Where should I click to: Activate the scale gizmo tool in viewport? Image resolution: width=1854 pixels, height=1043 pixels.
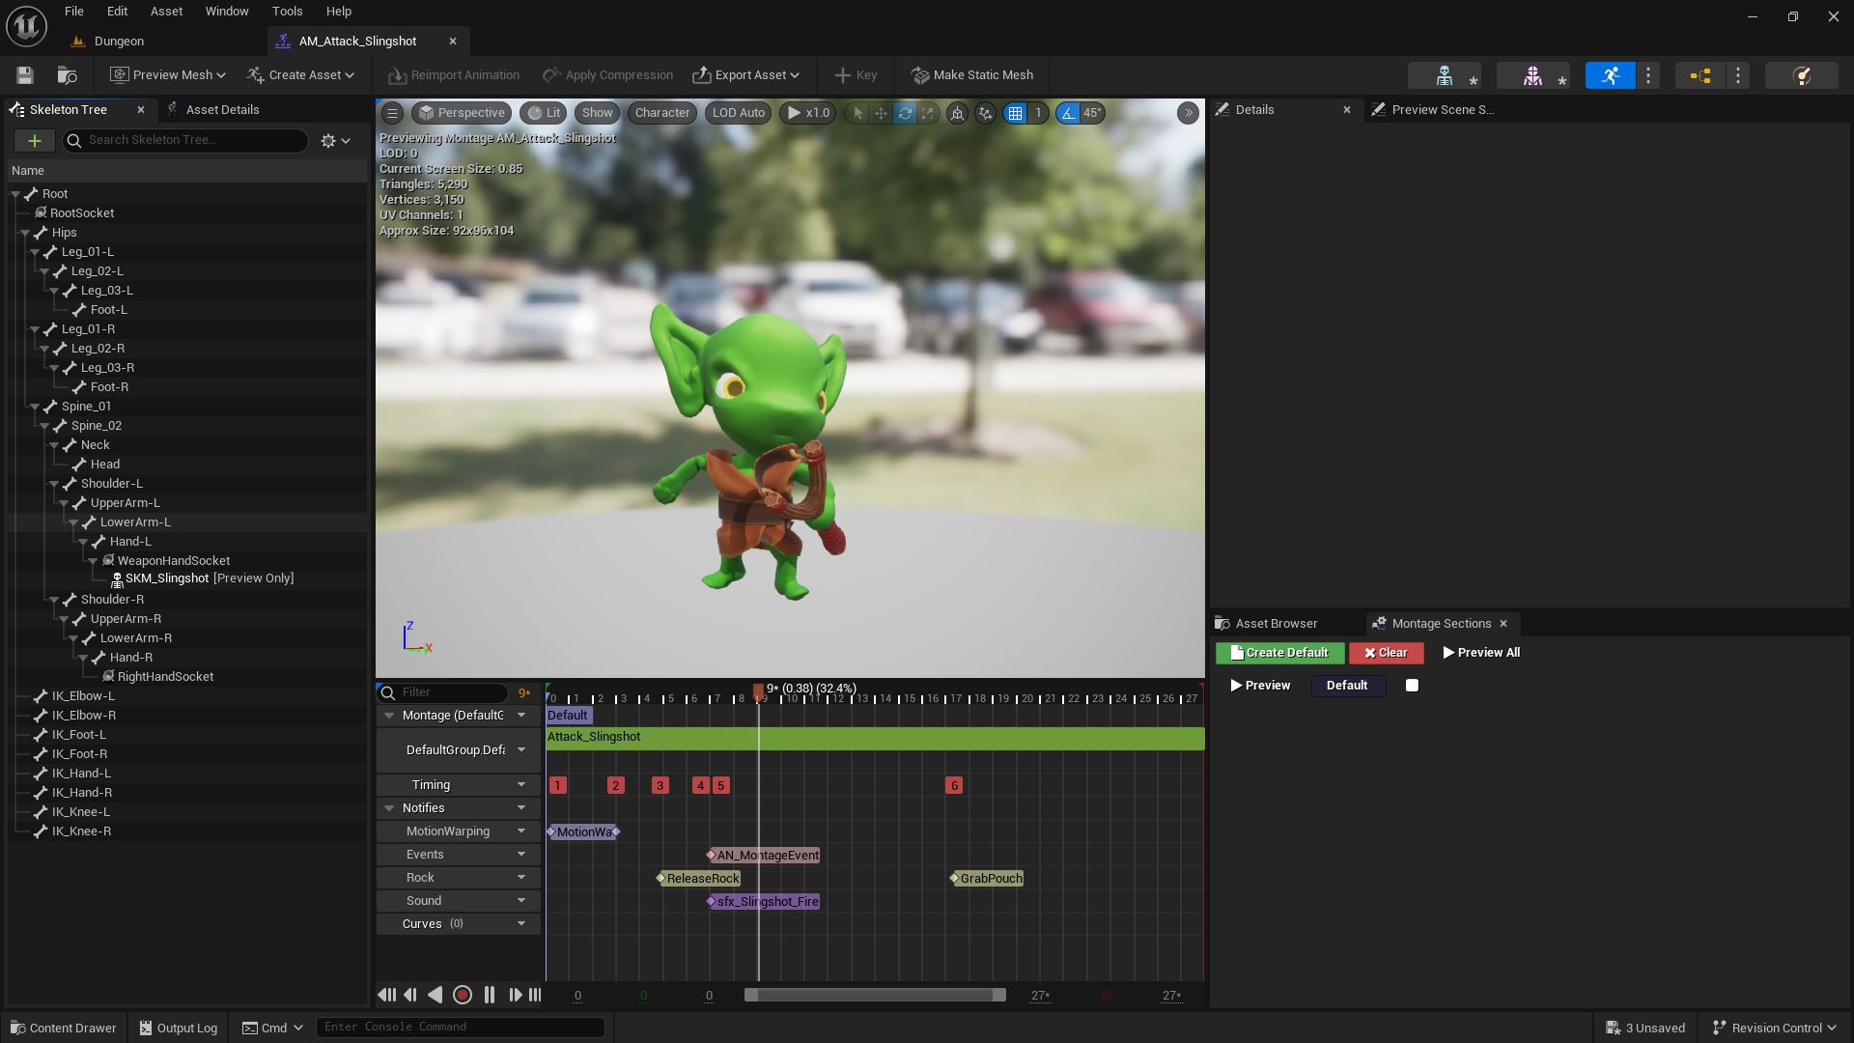pos(928,113)
